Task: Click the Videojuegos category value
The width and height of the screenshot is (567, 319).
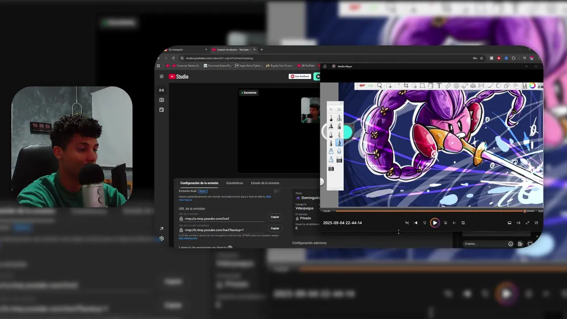Action: [304, 208]
